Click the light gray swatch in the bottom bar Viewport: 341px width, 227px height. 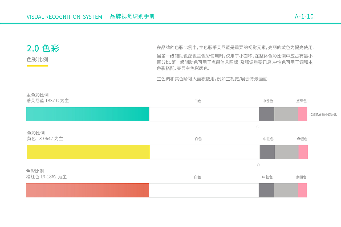point(286,190)
